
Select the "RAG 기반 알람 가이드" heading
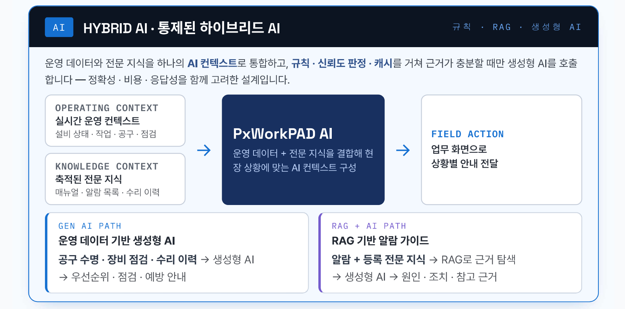380,241
